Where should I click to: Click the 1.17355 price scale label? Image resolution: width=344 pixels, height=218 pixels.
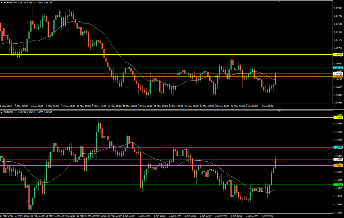pyautogui.click(x=338, y=32)
